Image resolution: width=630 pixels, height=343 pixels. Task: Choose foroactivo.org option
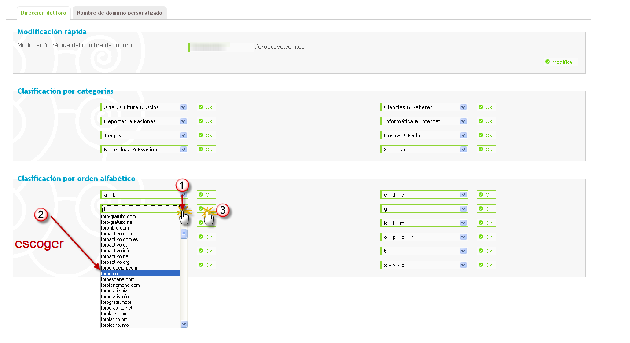click(x=140, y=262)
